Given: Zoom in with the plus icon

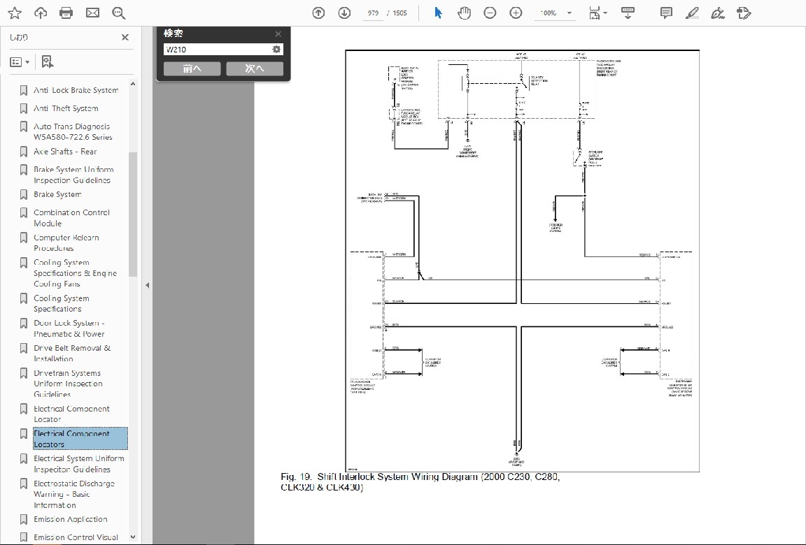Looking at the screenshot, I should pos(516,13).
